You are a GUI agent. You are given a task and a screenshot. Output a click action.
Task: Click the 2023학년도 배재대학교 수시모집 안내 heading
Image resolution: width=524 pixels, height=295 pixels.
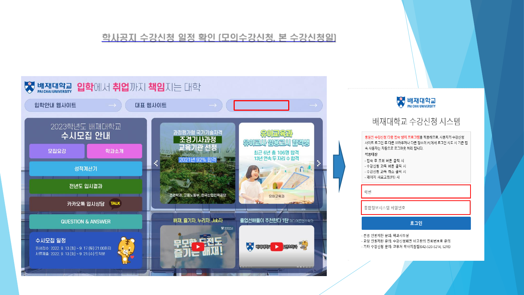[86, 131]
